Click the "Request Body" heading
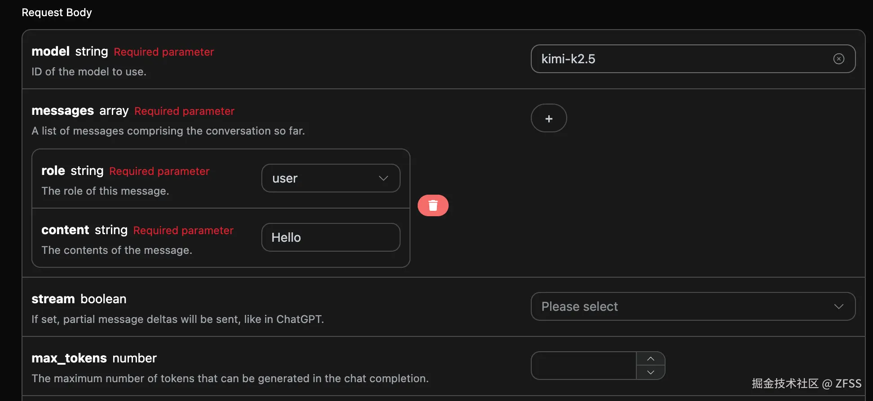The height and width of the screenshot is (401, 873). click(57, 13)
